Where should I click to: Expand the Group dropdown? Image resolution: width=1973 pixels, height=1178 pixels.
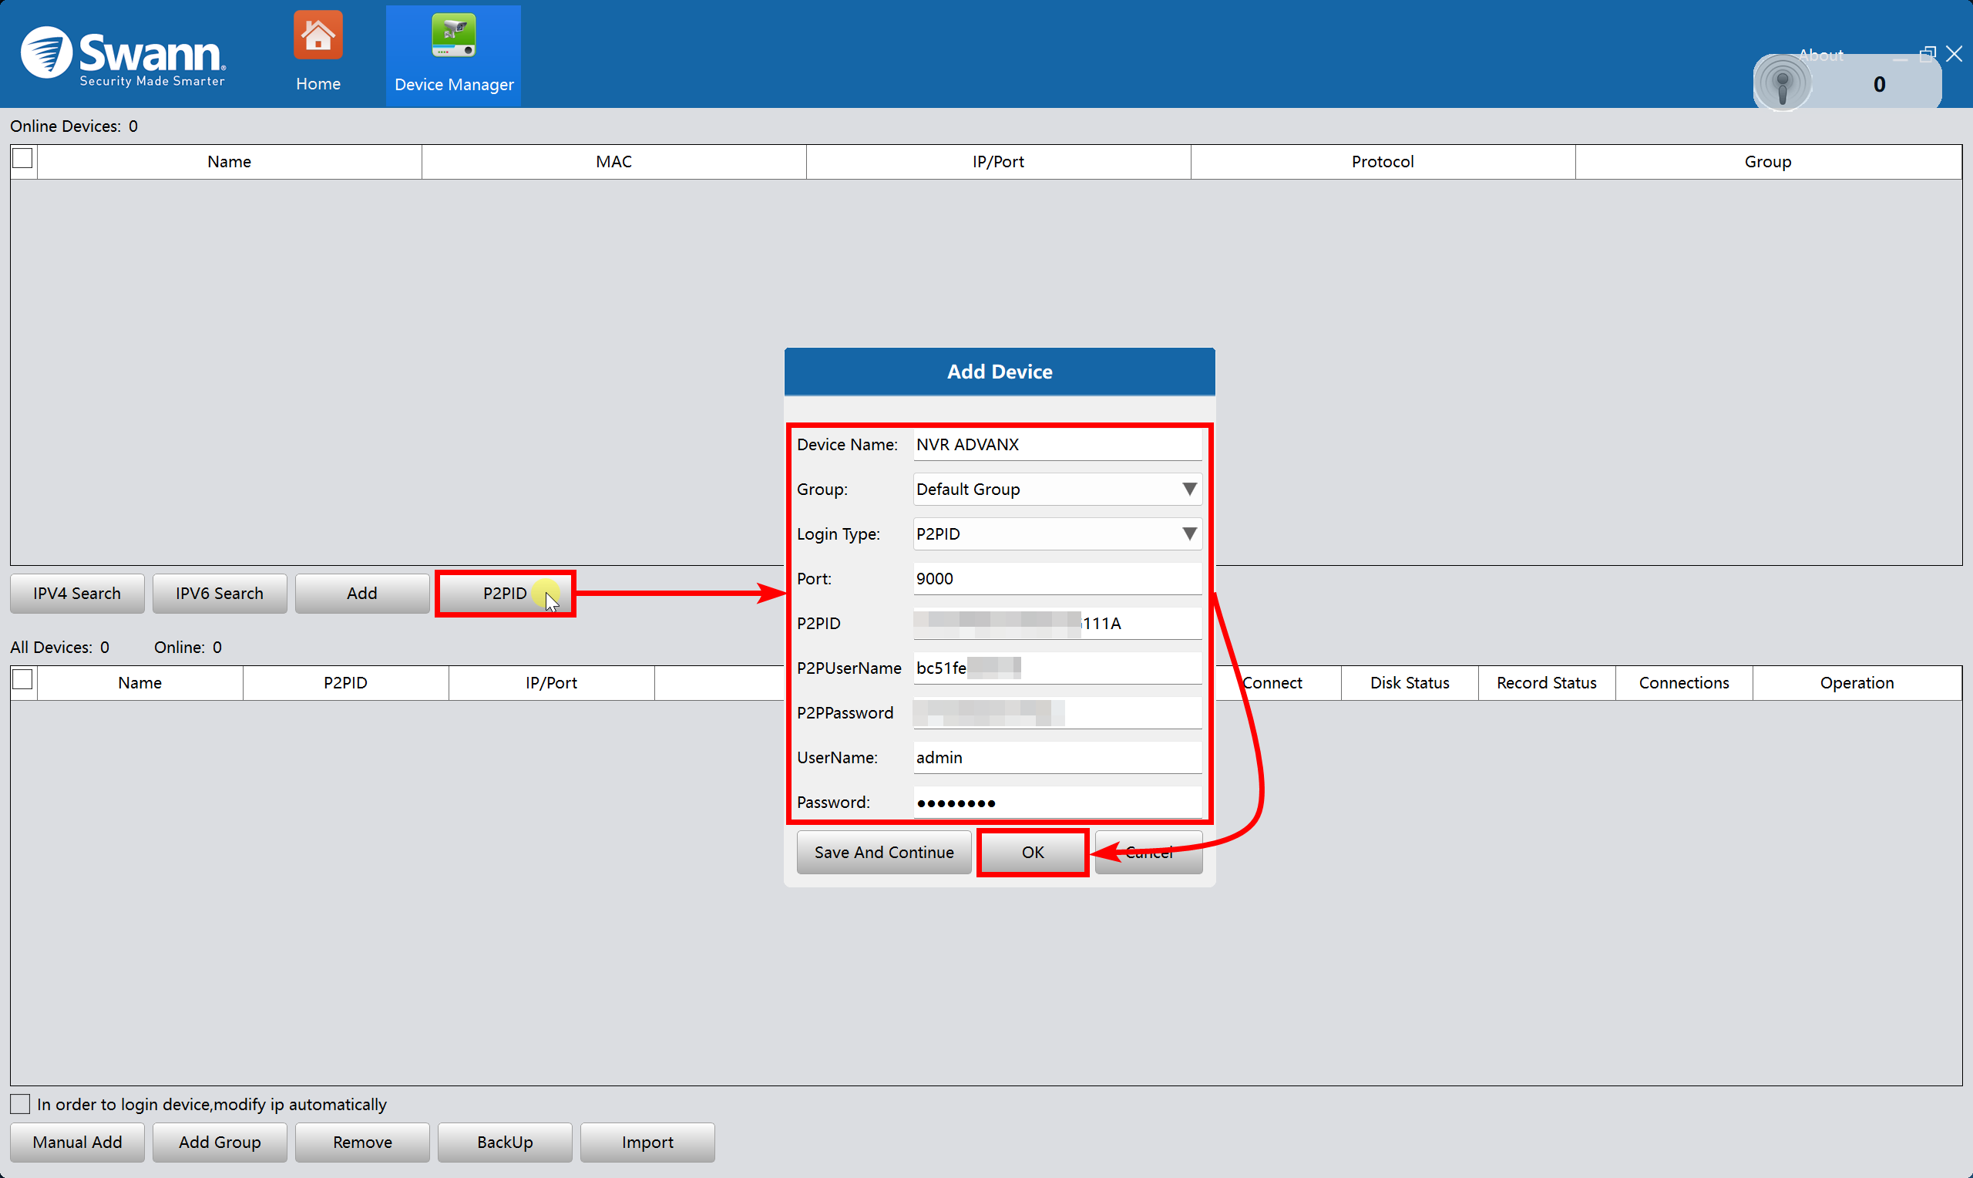pos(1188,489)
